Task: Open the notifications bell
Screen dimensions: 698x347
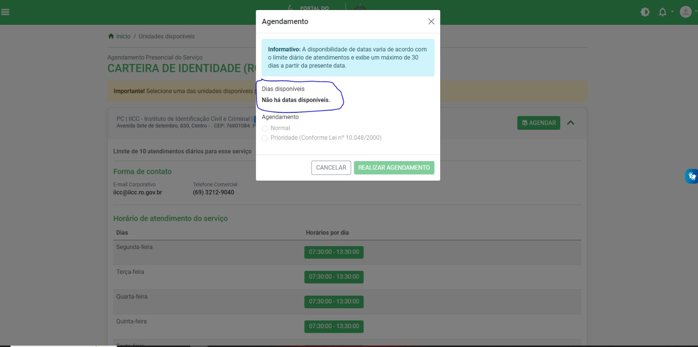Action: coord(662,12)
